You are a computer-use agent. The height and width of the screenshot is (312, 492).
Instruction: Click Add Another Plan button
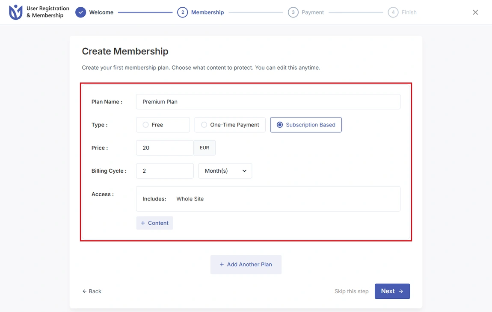246,265
